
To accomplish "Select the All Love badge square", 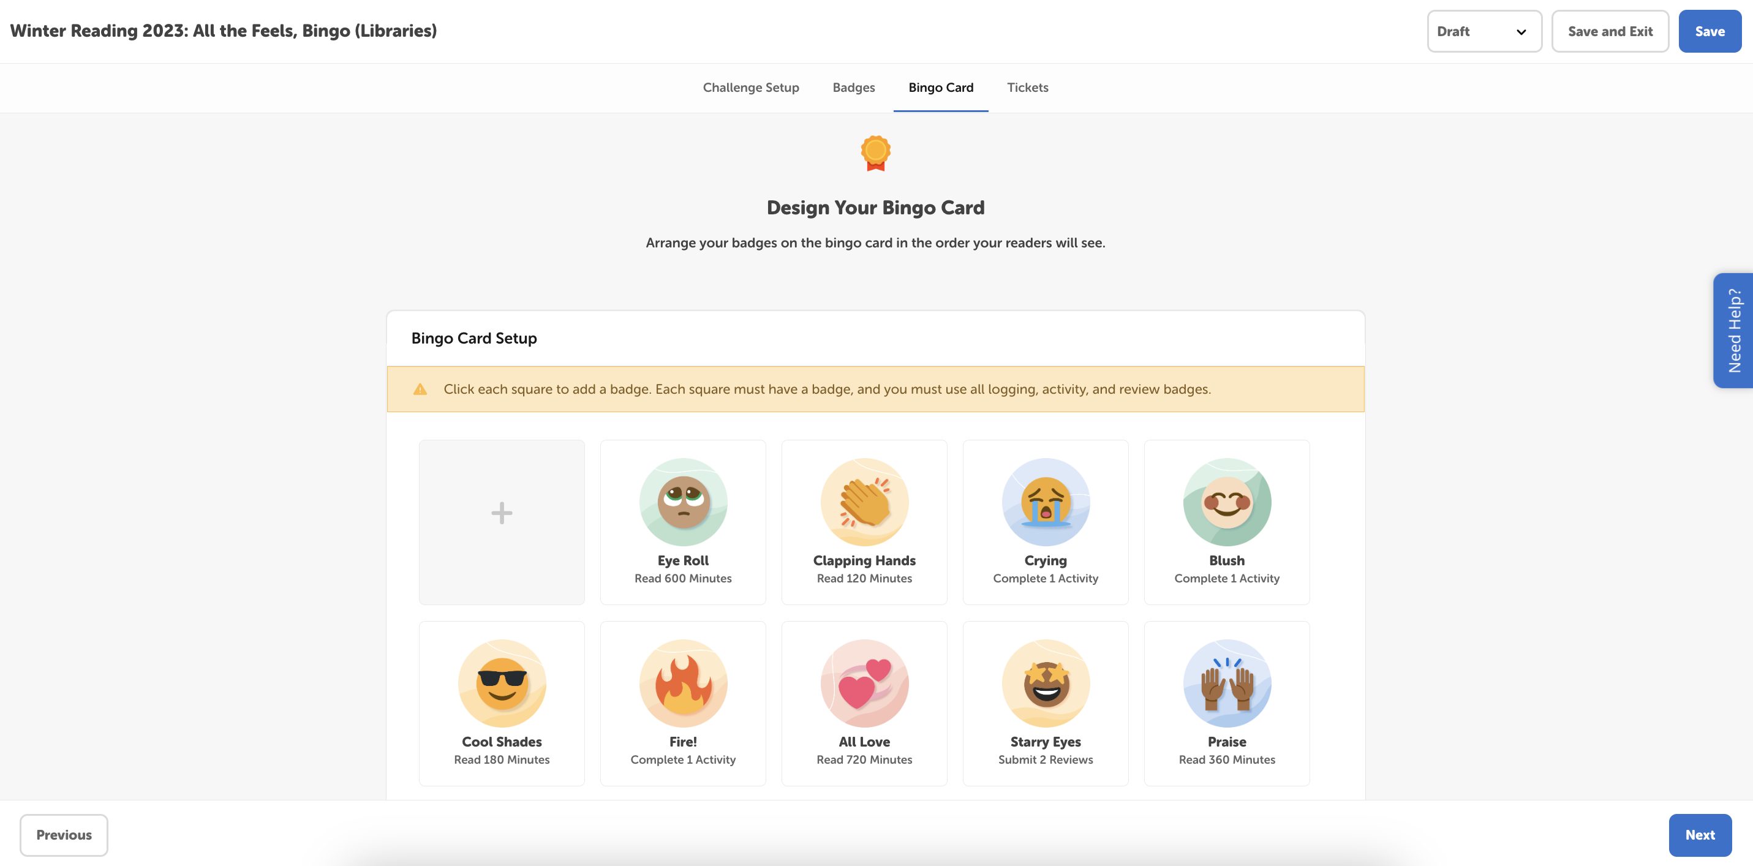I will coord(864,704).
